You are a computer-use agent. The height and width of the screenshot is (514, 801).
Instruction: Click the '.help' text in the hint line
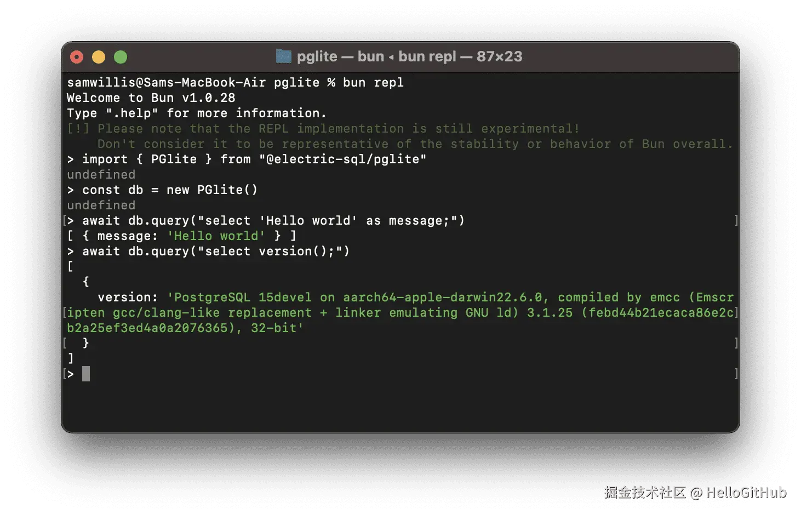click(132, 113)
